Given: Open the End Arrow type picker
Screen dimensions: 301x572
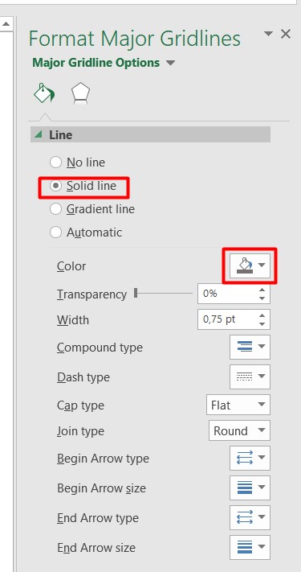Looking at the screenshot, I should point(250,517).
